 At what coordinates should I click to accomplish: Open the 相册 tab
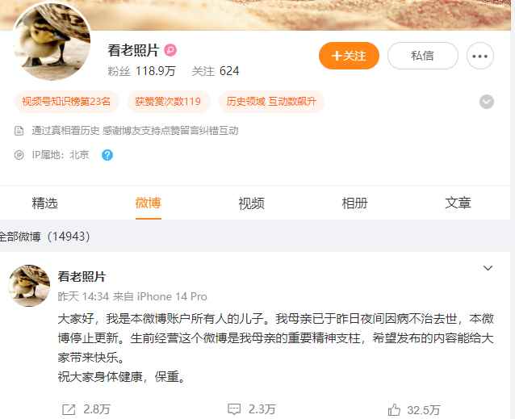pyautogui.click(x=354, y=203)
